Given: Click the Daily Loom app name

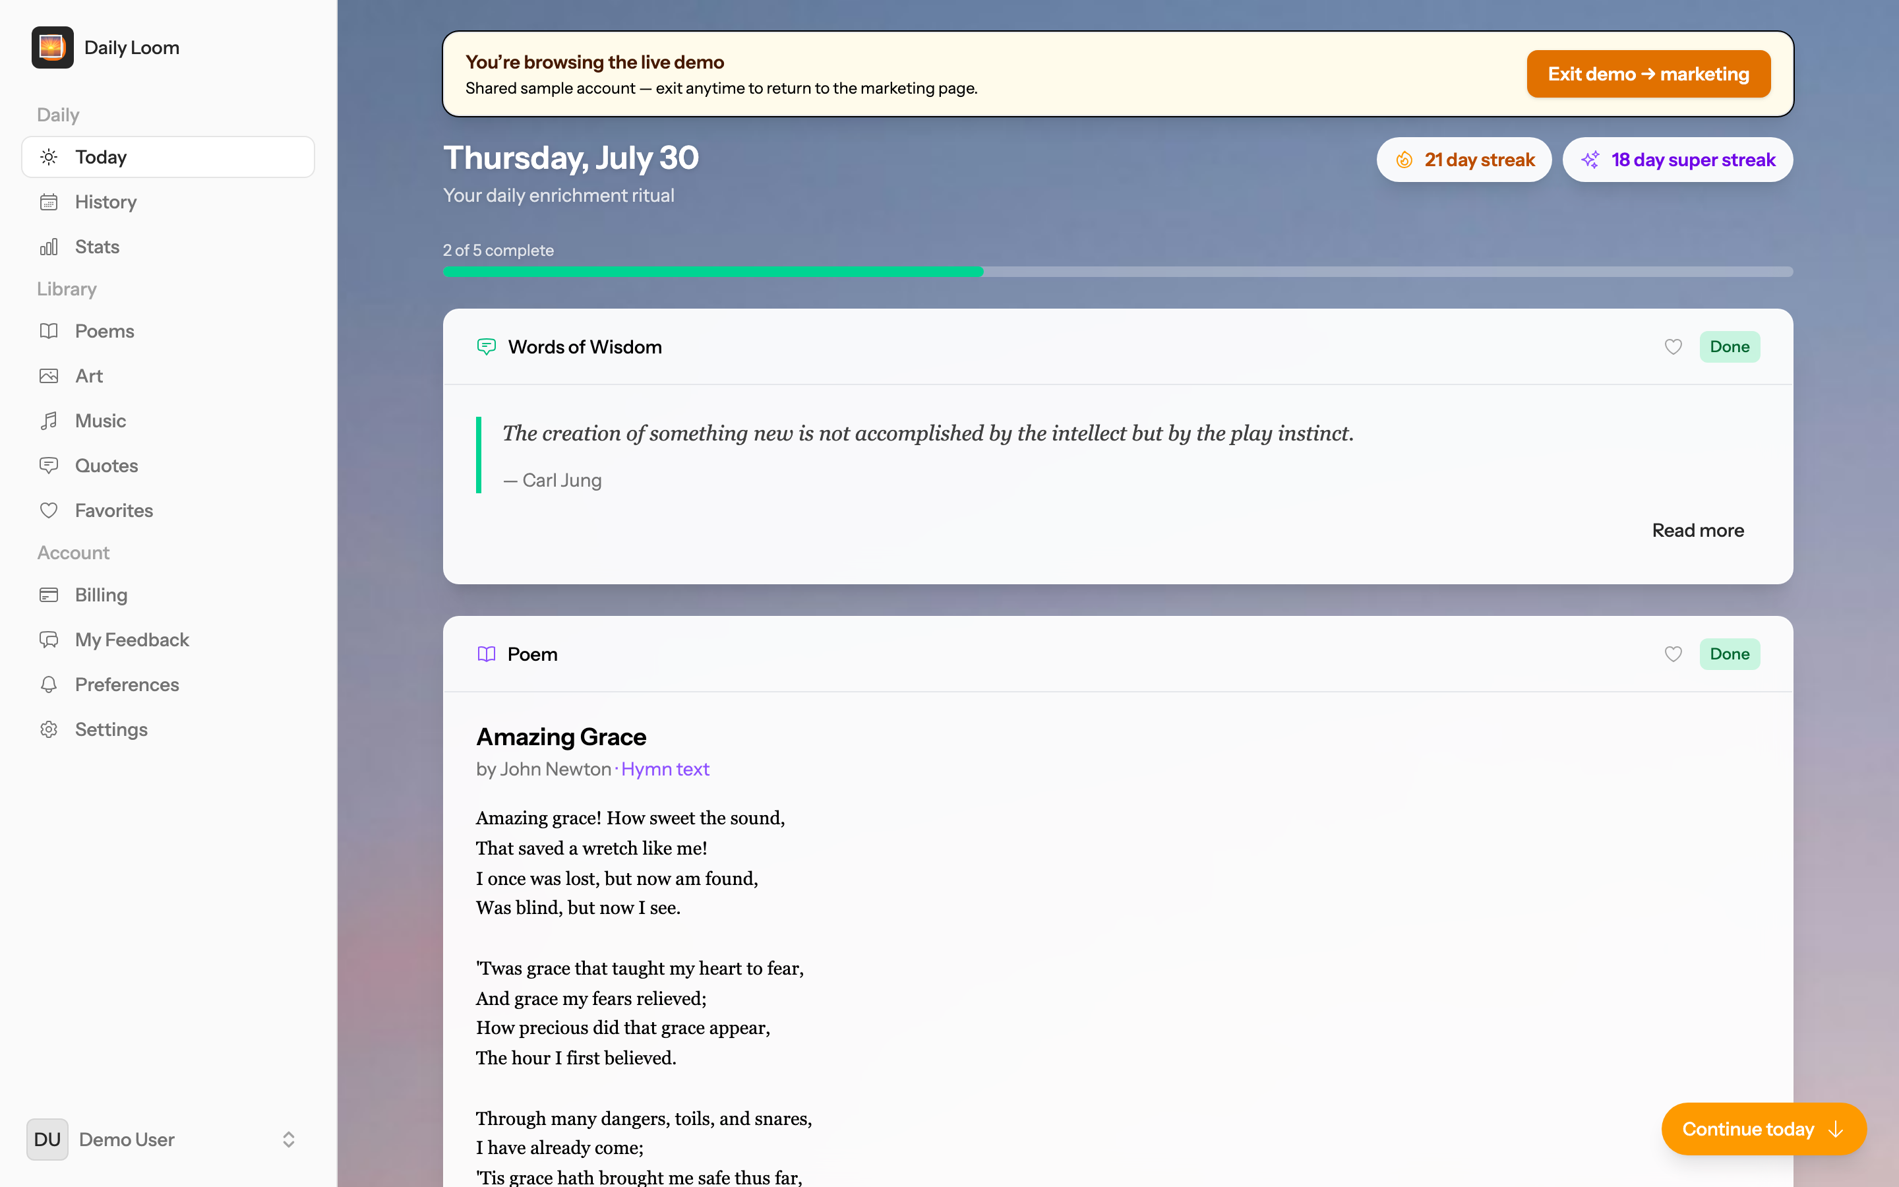Looking at the screenshot, I should pyautogui.click(x=132, y=48).
